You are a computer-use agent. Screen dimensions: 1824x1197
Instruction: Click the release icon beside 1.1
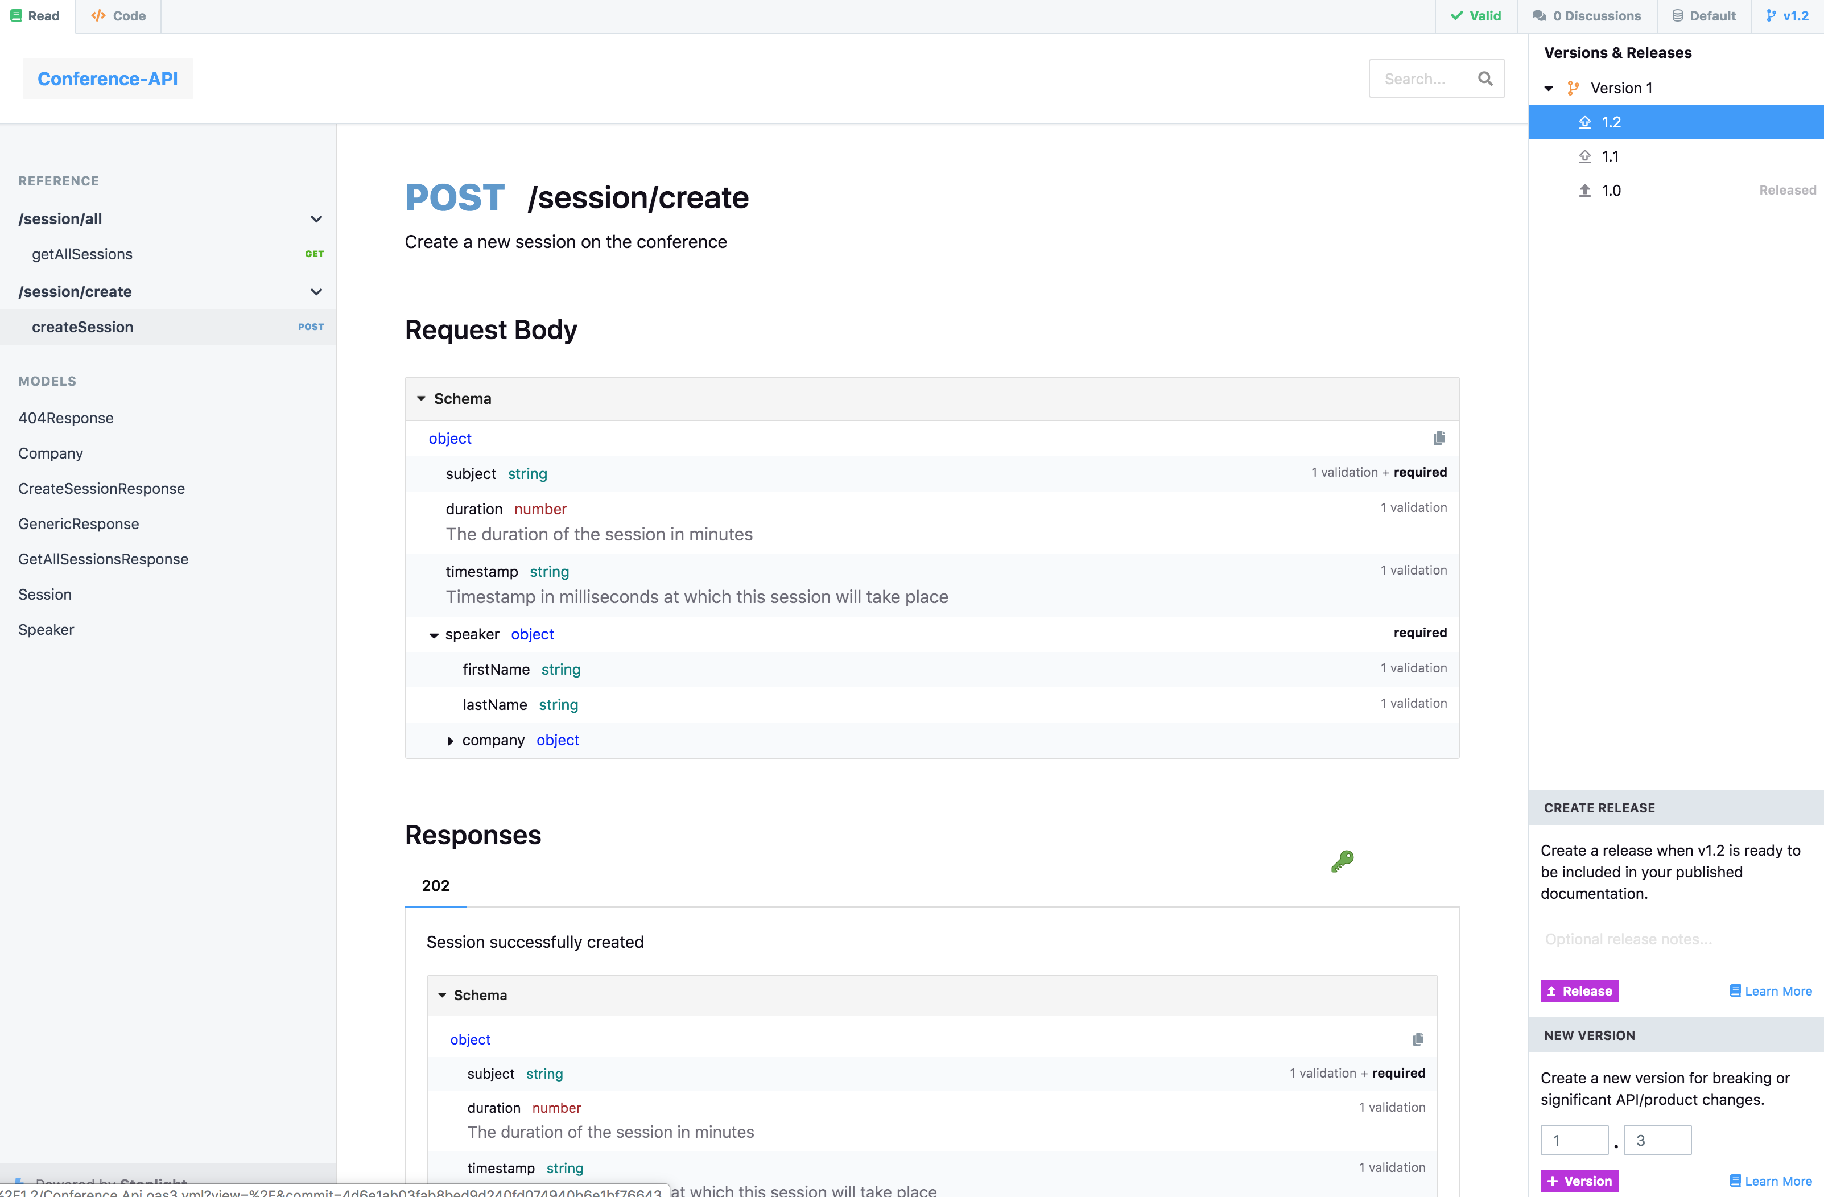pyautogui.click(x=1585, y=156)
